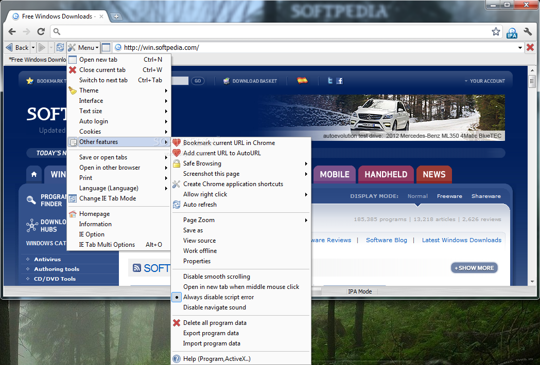Select Change IE Tab Mode

click(x=119, y=198)
